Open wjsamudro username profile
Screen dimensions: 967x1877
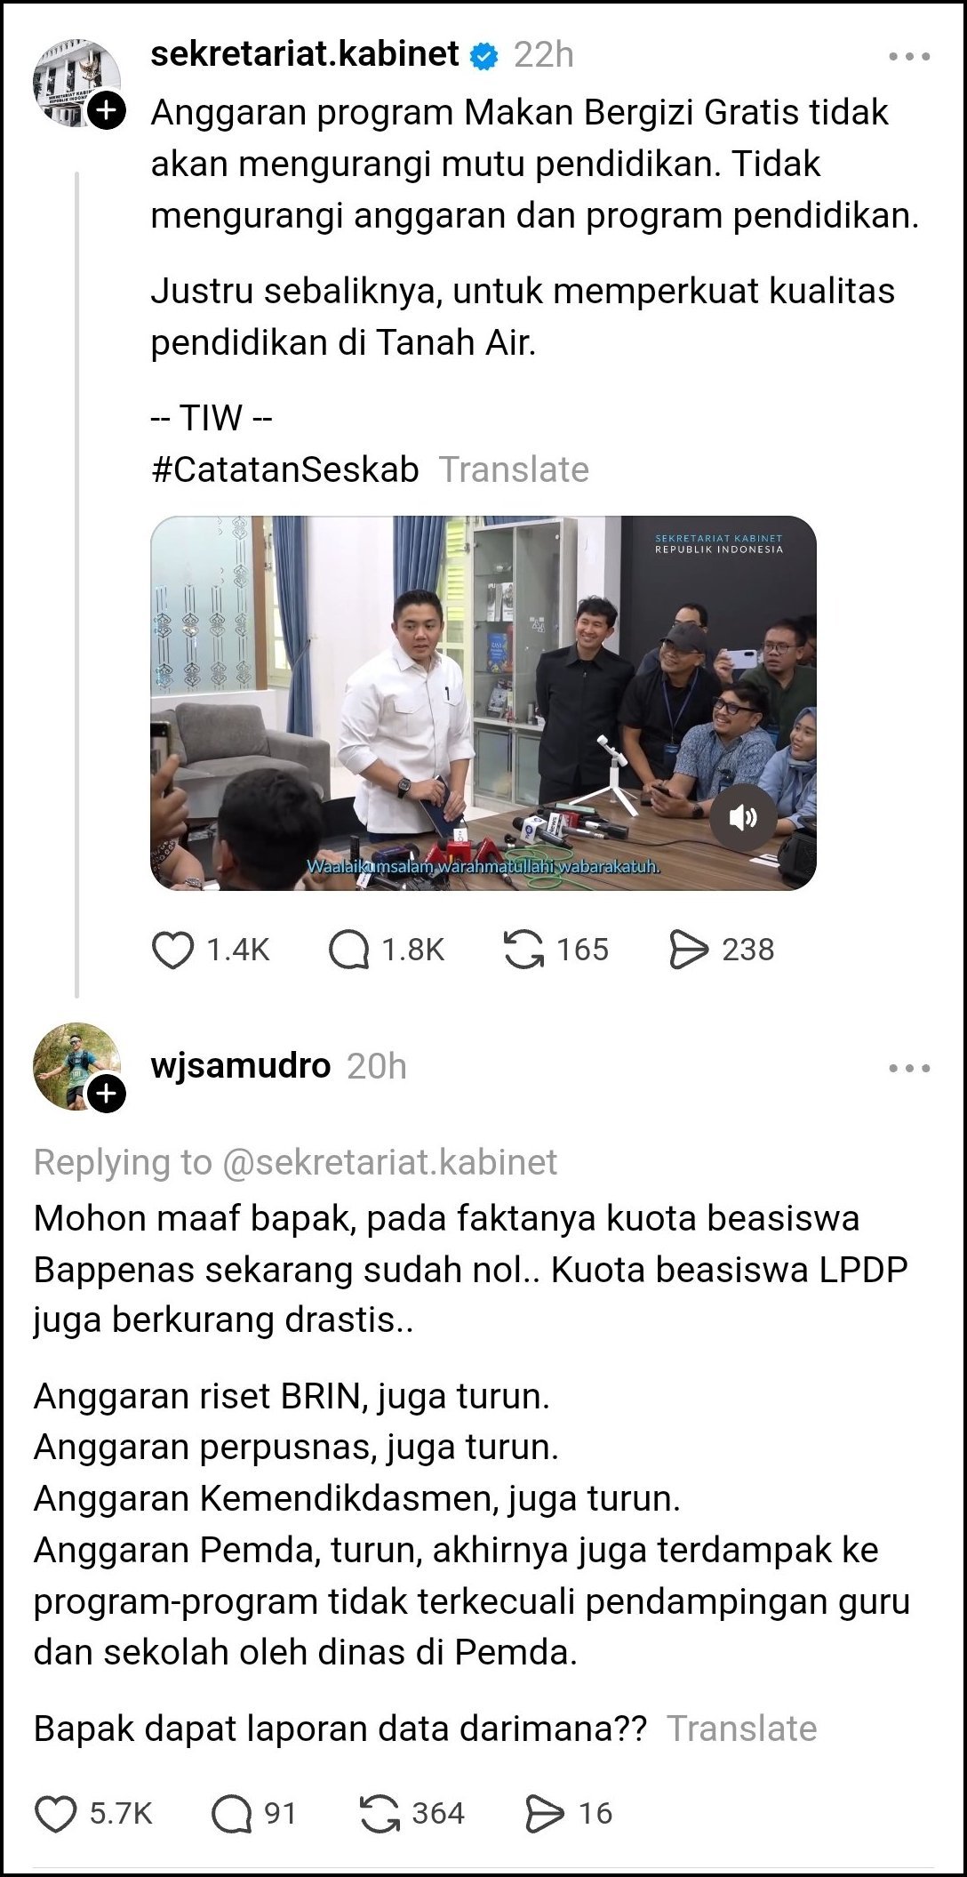tap(240, 1065)
